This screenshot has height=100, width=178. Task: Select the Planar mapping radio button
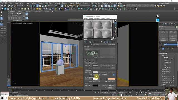coord(164,57)
